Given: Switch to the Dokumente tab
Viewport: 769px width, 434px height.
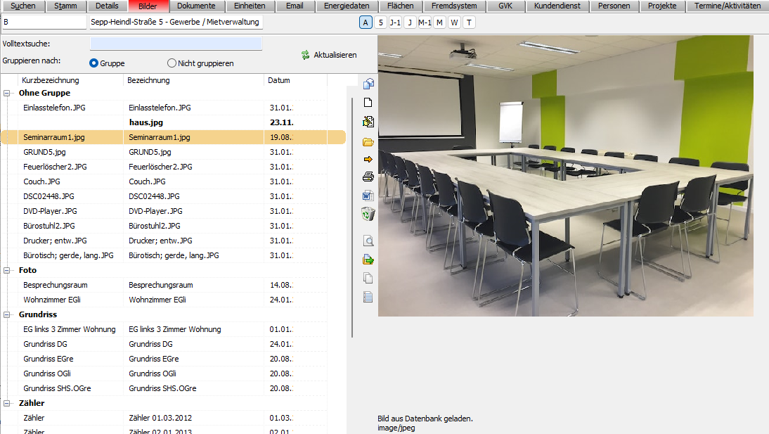Looking at the screenshot, I should [x=196, y=6].
